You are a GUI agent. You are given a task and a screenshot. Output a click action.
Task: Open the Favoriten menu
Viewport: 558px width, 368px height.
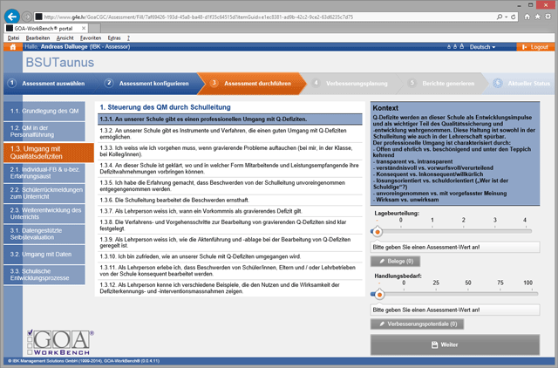pyautogui.click(x=91, y=38)
